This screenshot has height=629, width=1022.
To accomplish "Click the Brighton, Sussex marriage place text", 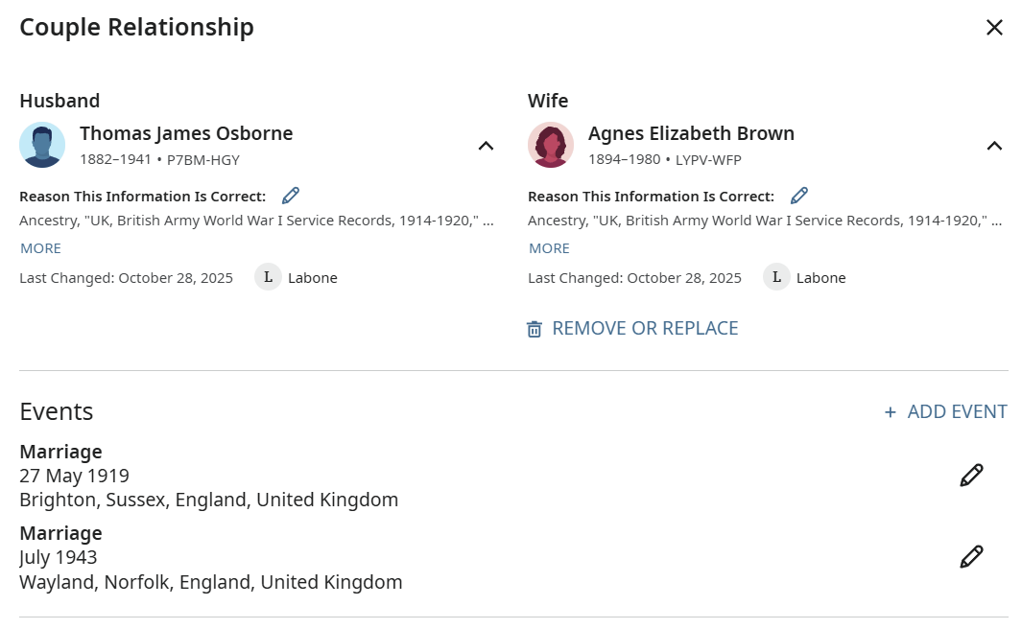I will tap(208, 500).
